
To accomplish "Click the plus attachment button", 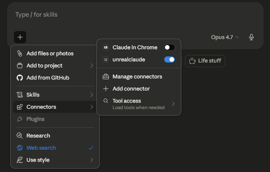I will click(x=20, y=37).
